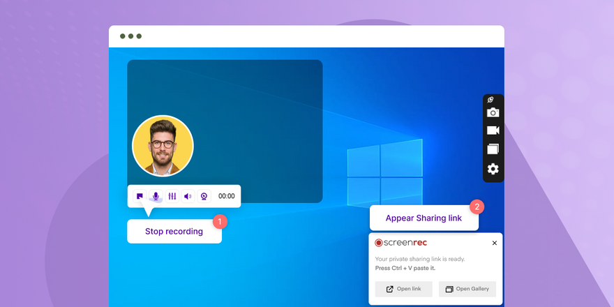Start video recording from the sidebar
614x307 pixels.
coord(493,130)
